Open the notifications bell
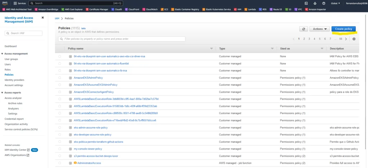 (x=315, y=3)
